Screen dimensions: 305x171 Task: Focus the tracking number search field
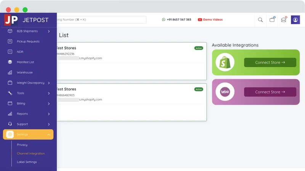101,20
